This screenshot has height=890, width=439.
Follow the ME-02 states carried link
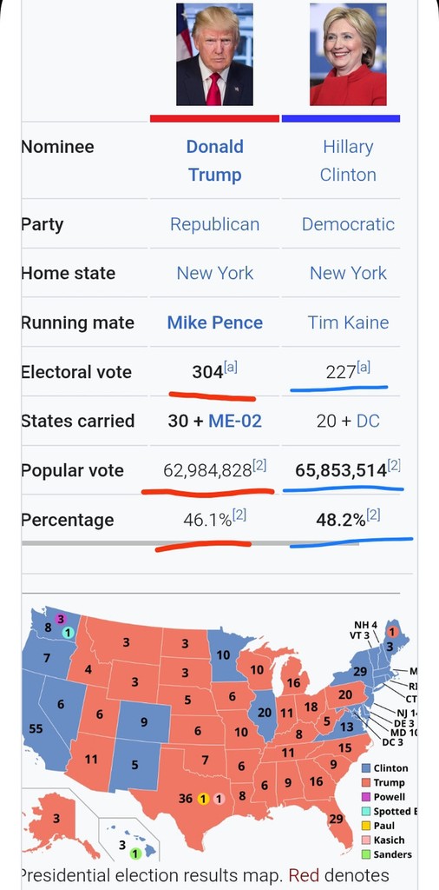pos(235,422)
